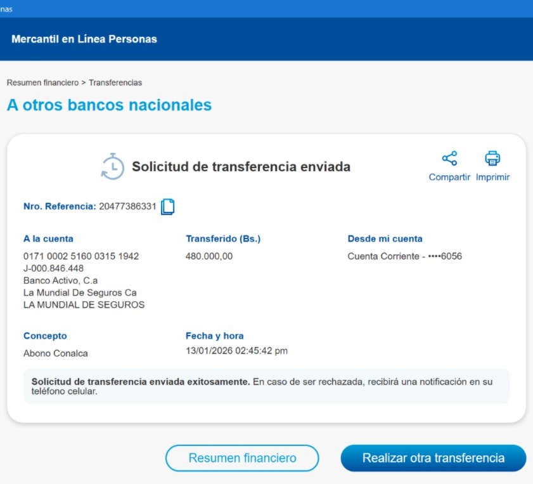
Task: Click the bank name Banco Activo, C.a
Action: pos(61,280)
